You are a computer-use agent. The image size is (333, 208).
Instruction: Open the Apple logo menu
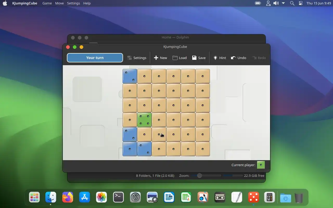[5, 3]
